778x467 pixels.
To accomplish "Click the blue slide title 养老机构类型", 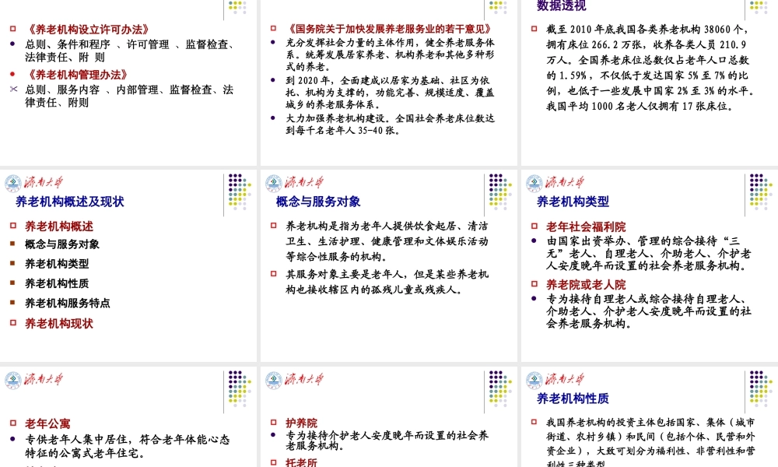I will [x=573, y=202].
